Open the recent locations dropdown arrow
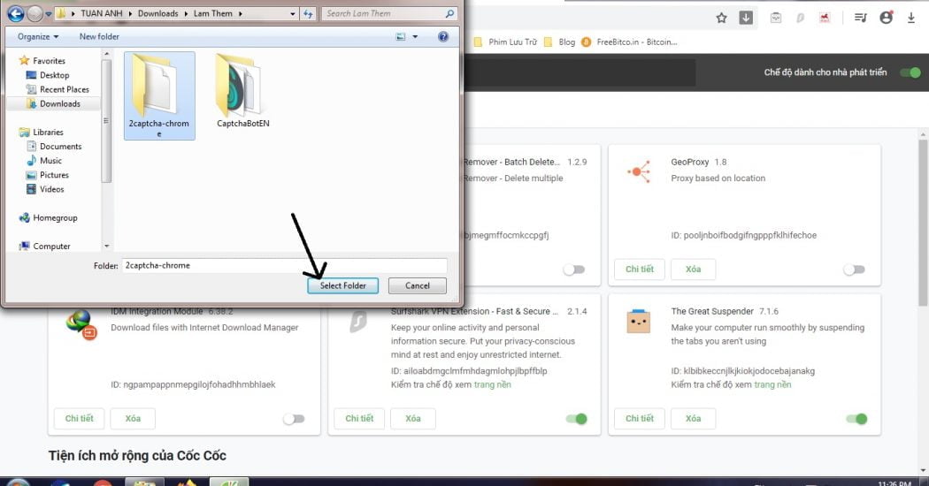 tap(49, 13)
